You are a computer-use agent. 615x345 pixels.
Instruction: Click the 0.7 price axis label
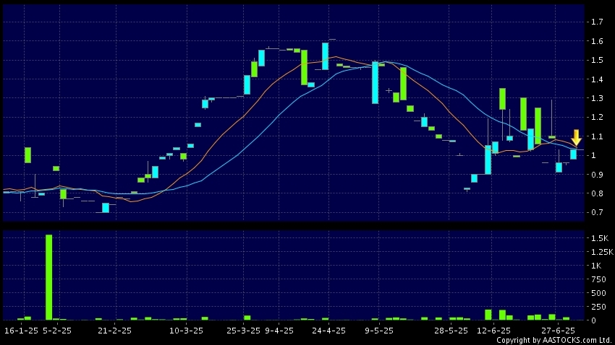tap(597, 212)
